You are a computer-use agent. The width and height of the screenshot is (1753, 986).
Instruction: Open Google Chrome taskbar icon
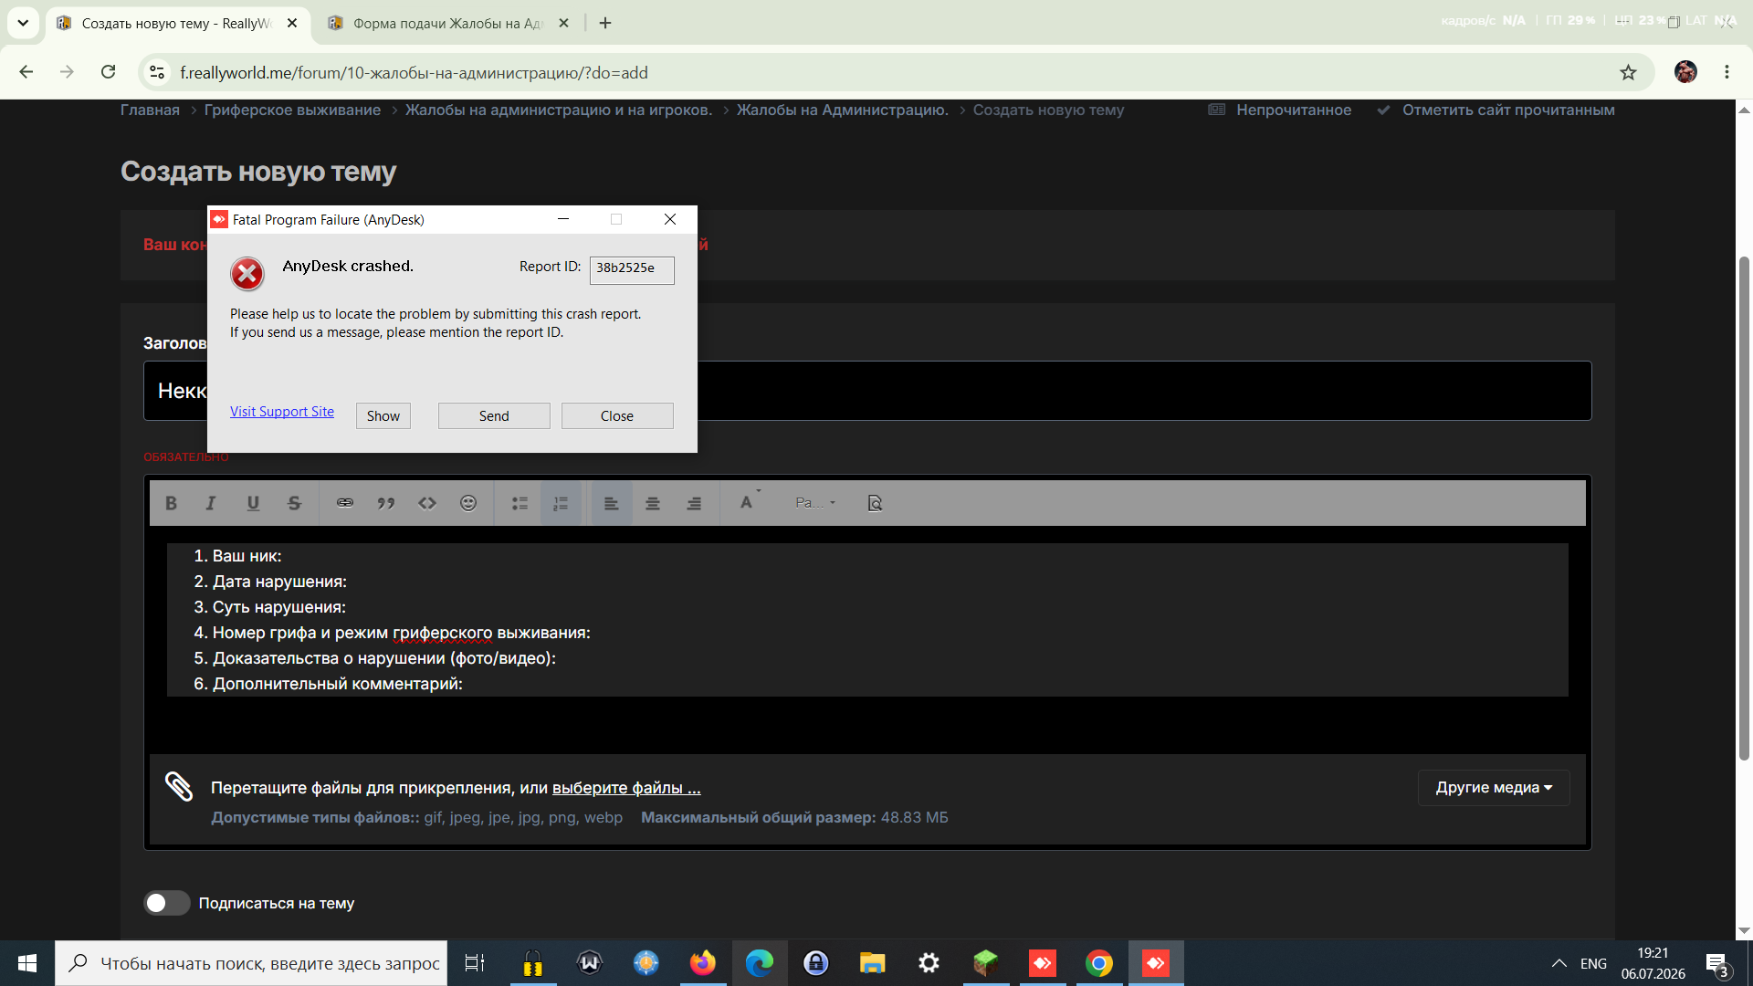coord(1099,963)
